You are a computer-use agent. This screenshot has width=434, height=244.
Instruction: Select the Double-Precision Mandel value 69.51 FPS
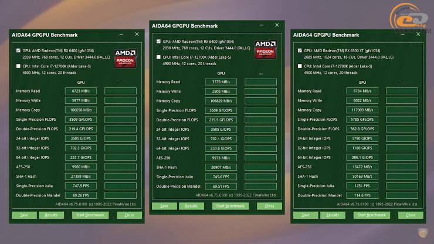click(221, 186)
